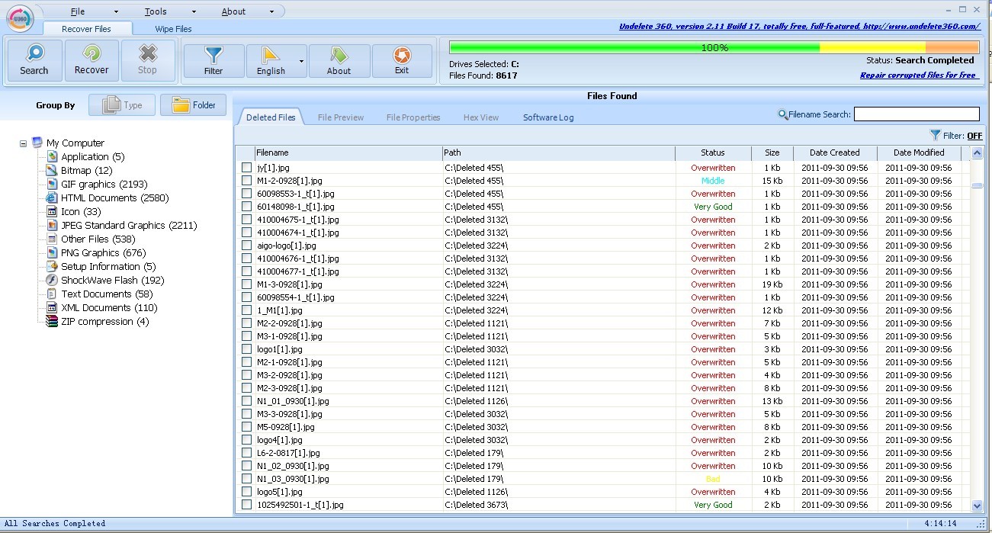
Task: Select the logo5[1].jpg file checkbox
Action: (246, 492)
